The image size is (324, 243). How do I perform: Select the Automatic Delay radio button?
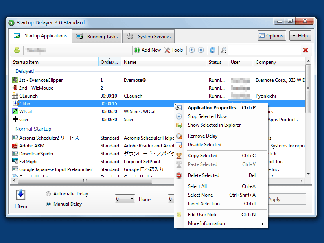(48, 194)
